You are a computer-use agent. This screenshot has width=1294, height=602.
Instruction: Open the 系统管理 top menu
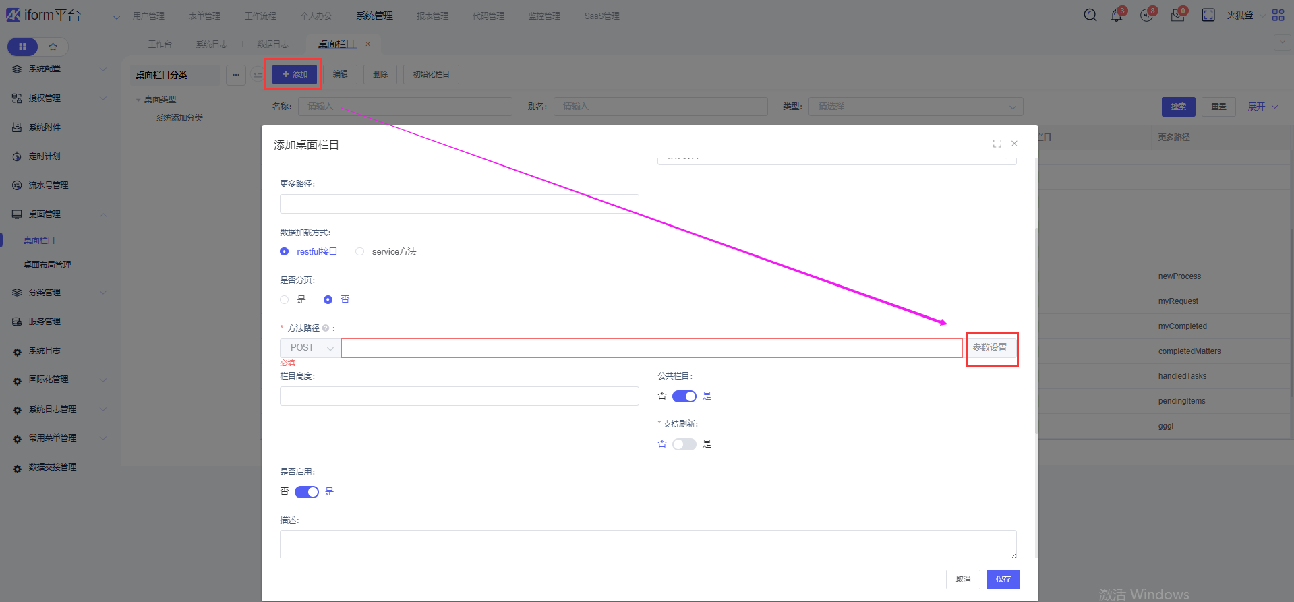click(x=374, y=16)
